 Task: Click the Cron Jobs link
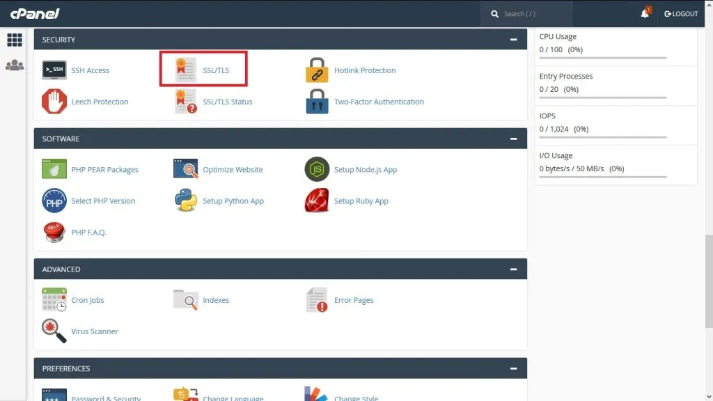pos(87,299)
